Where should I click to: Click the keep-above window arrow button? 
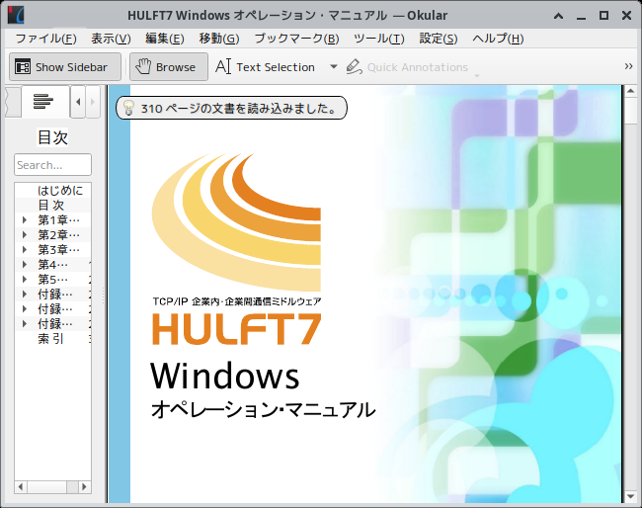point(558,16)
